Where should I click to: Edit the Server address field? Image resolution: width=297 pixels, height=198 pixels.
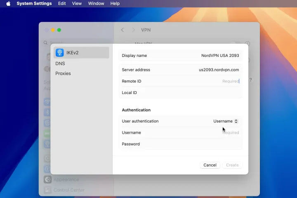[180, 70]
